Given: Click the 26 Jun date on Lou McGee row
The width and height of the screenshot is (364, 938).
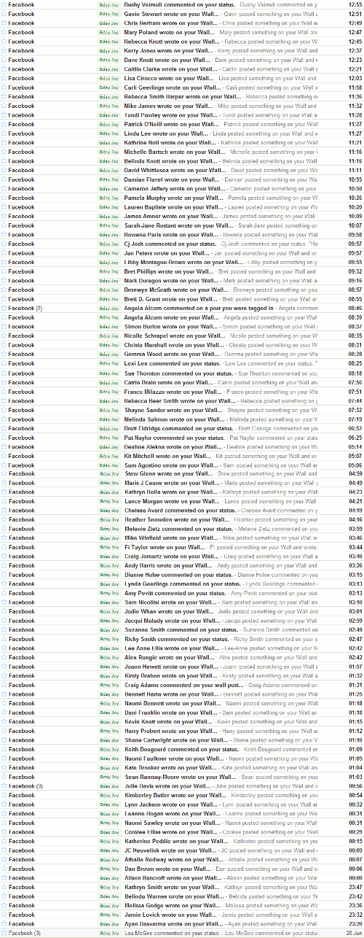Looking at the screenshot, I should point(355,933).
